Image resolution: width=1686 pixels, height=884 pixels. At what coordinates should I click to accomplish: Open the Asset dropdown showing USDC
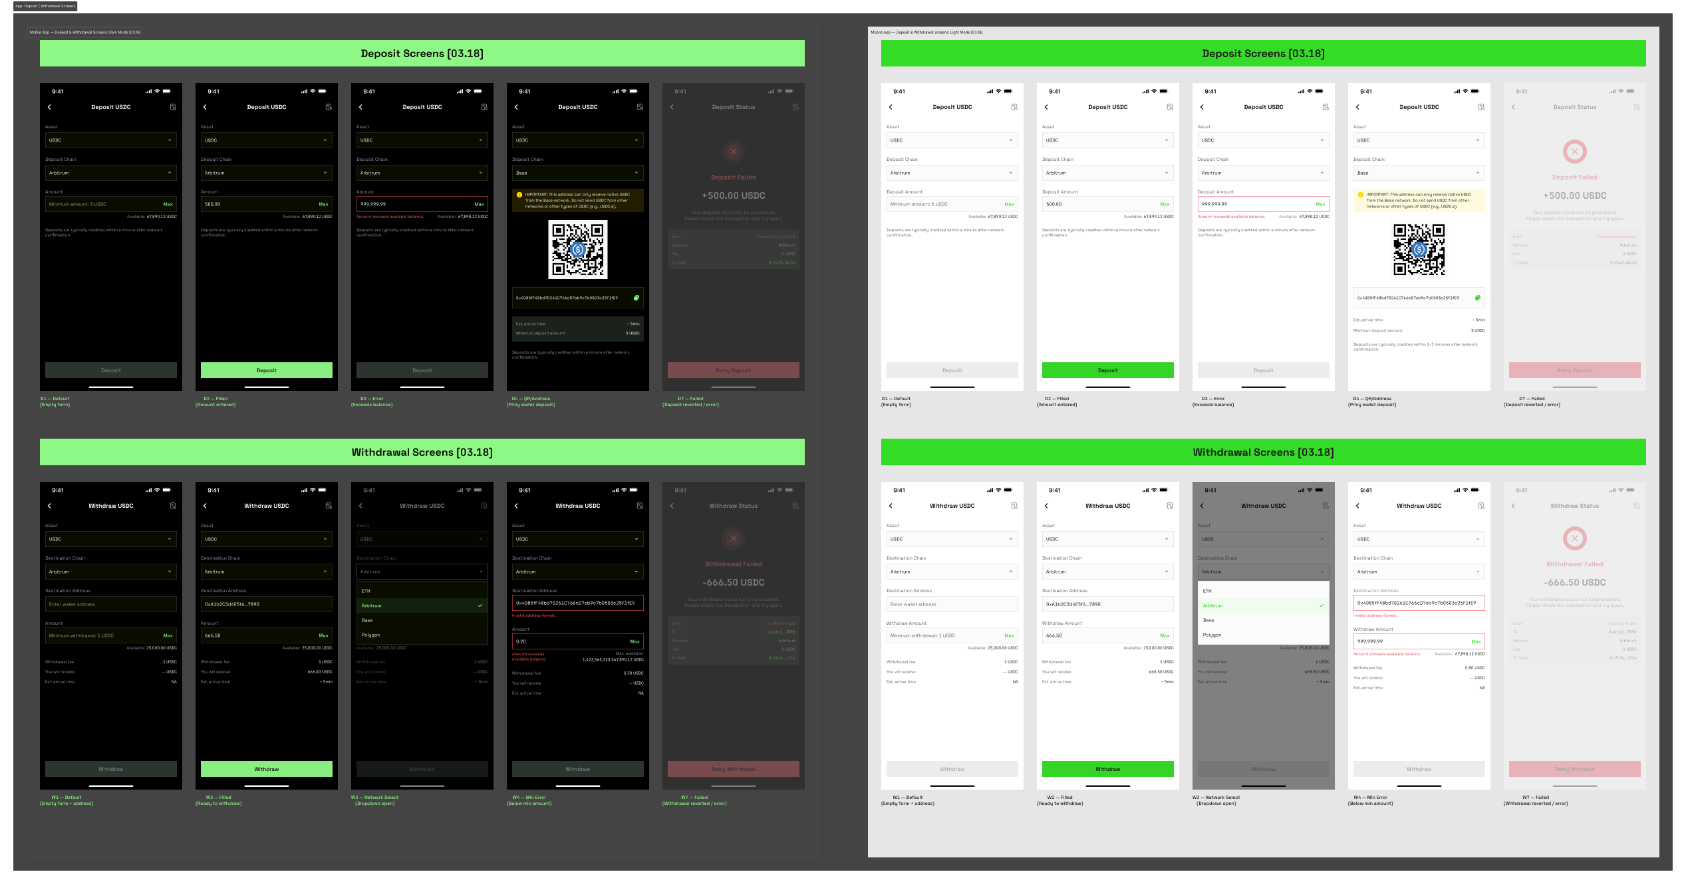coord(110,140)
